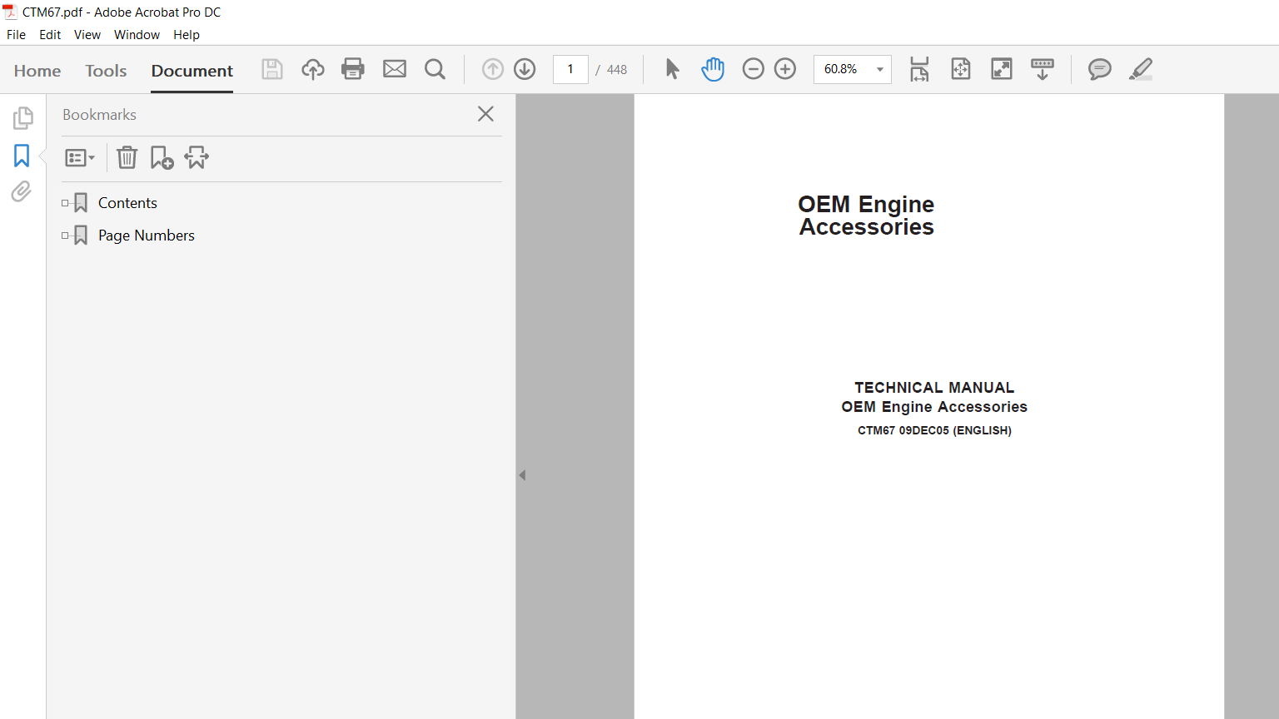Screen dimensions: 1279x719
Task: Choose the Selection arrow tool
Action: tap(672, 69)
